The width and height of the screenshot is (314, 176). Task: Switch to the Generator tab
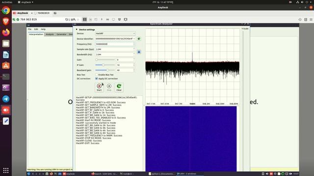click(x=61, y=34)
